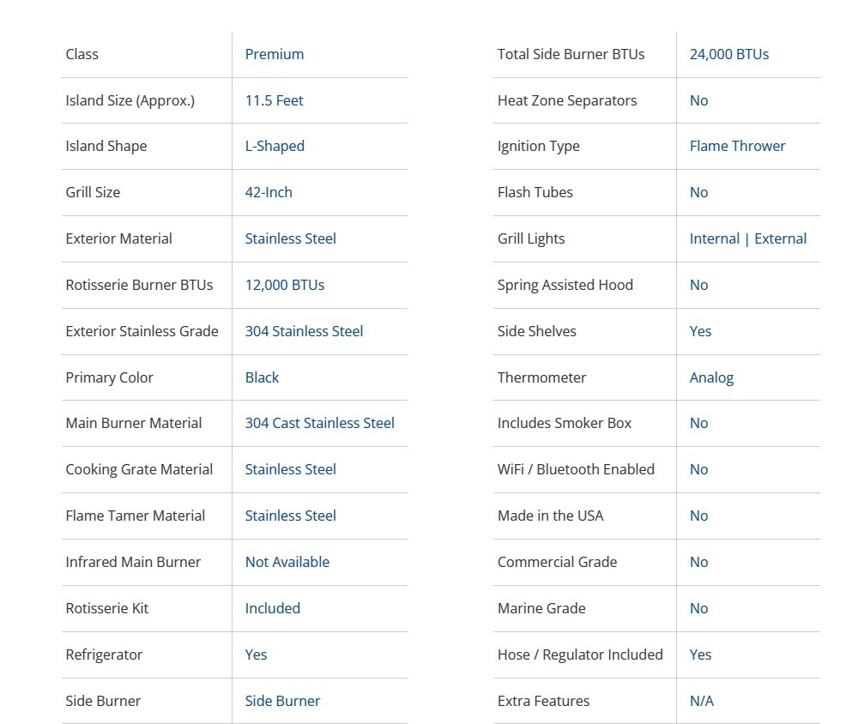Open the Analog thermometer link
Screen dimensions: 858x724
pos(711,377)
